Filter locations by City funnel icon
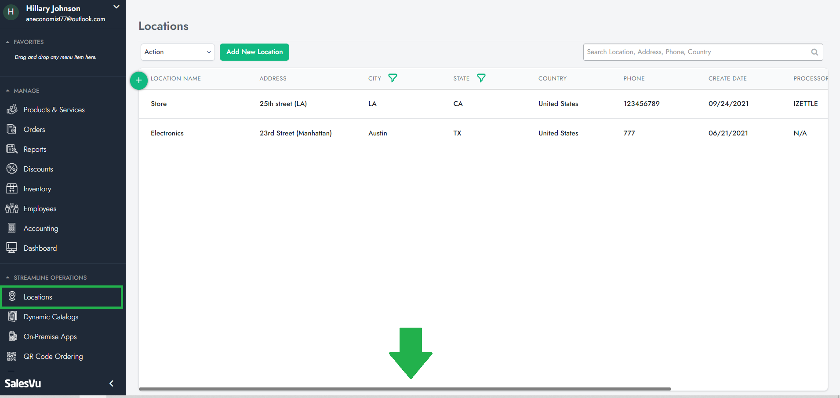 pos(393,78)
